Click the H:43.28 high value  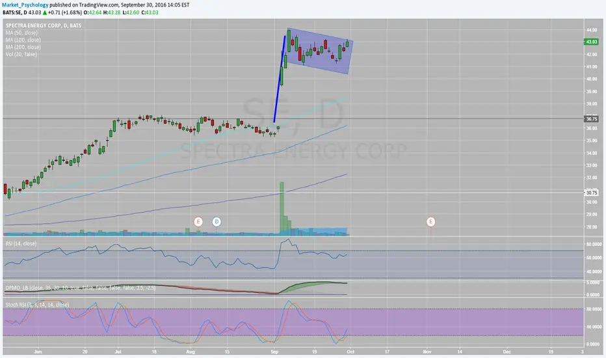[x=112, y=12]
